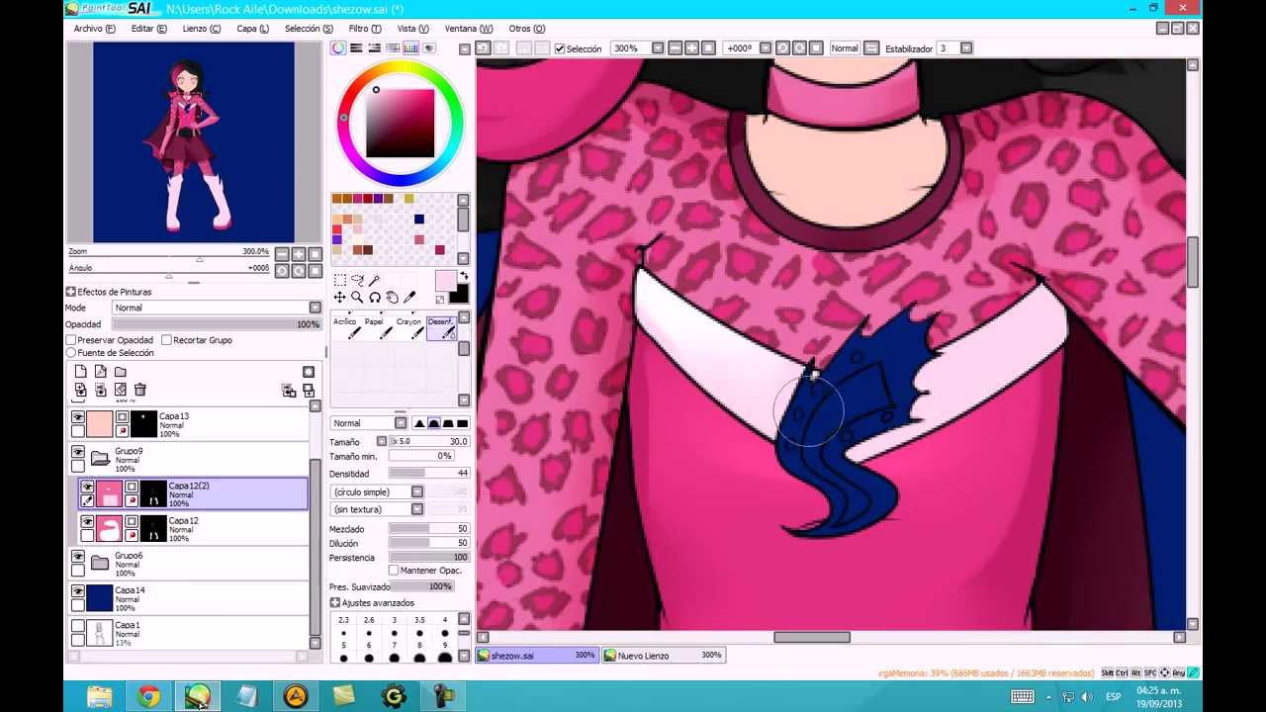
Task: Clear the layer with the eraser-sheet icon
Action: coord(121,390)
